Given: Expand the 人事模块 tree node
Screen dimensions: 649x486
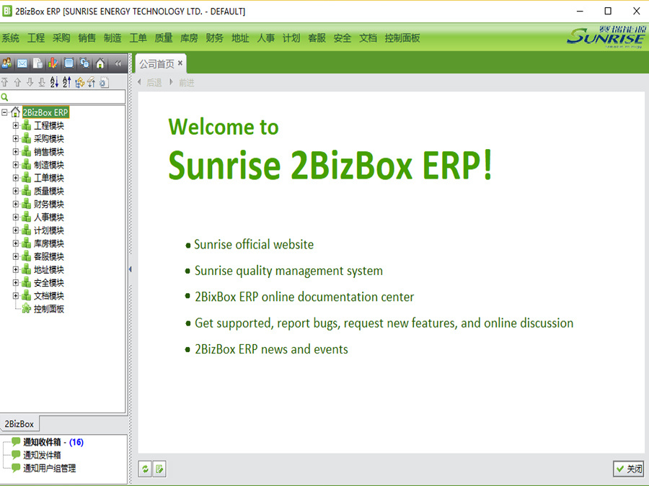Looking at the screenshot, I should click(16, 217).
